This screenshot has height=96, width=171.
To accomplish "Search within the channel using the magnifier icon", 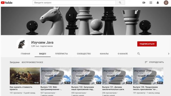I will point(139,54).
